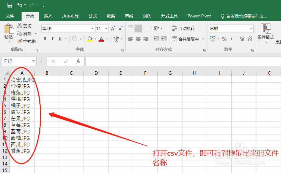The height and width of the screenshot is (173, 281).
Task: Switch to the 插入 ribbon tab
Action: (x=48, y=16)
